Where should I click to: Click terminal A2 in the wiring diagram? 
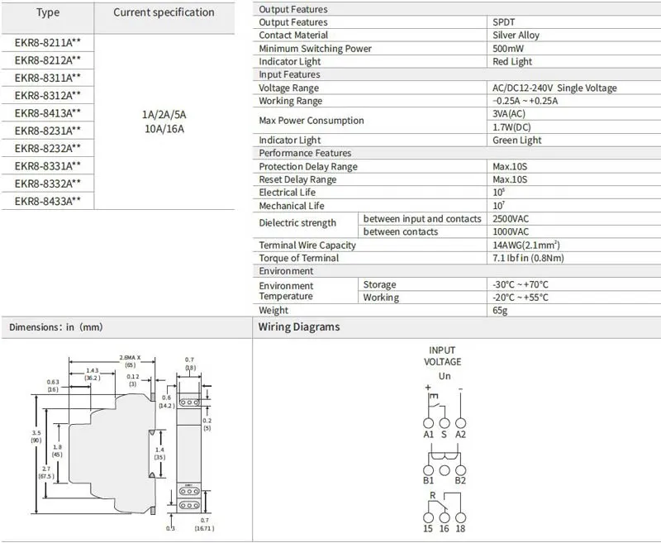point(460,422)
